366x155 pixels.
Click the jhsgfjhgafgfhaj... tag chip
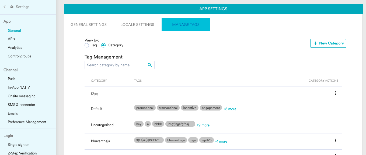click(x=180, y=124)
